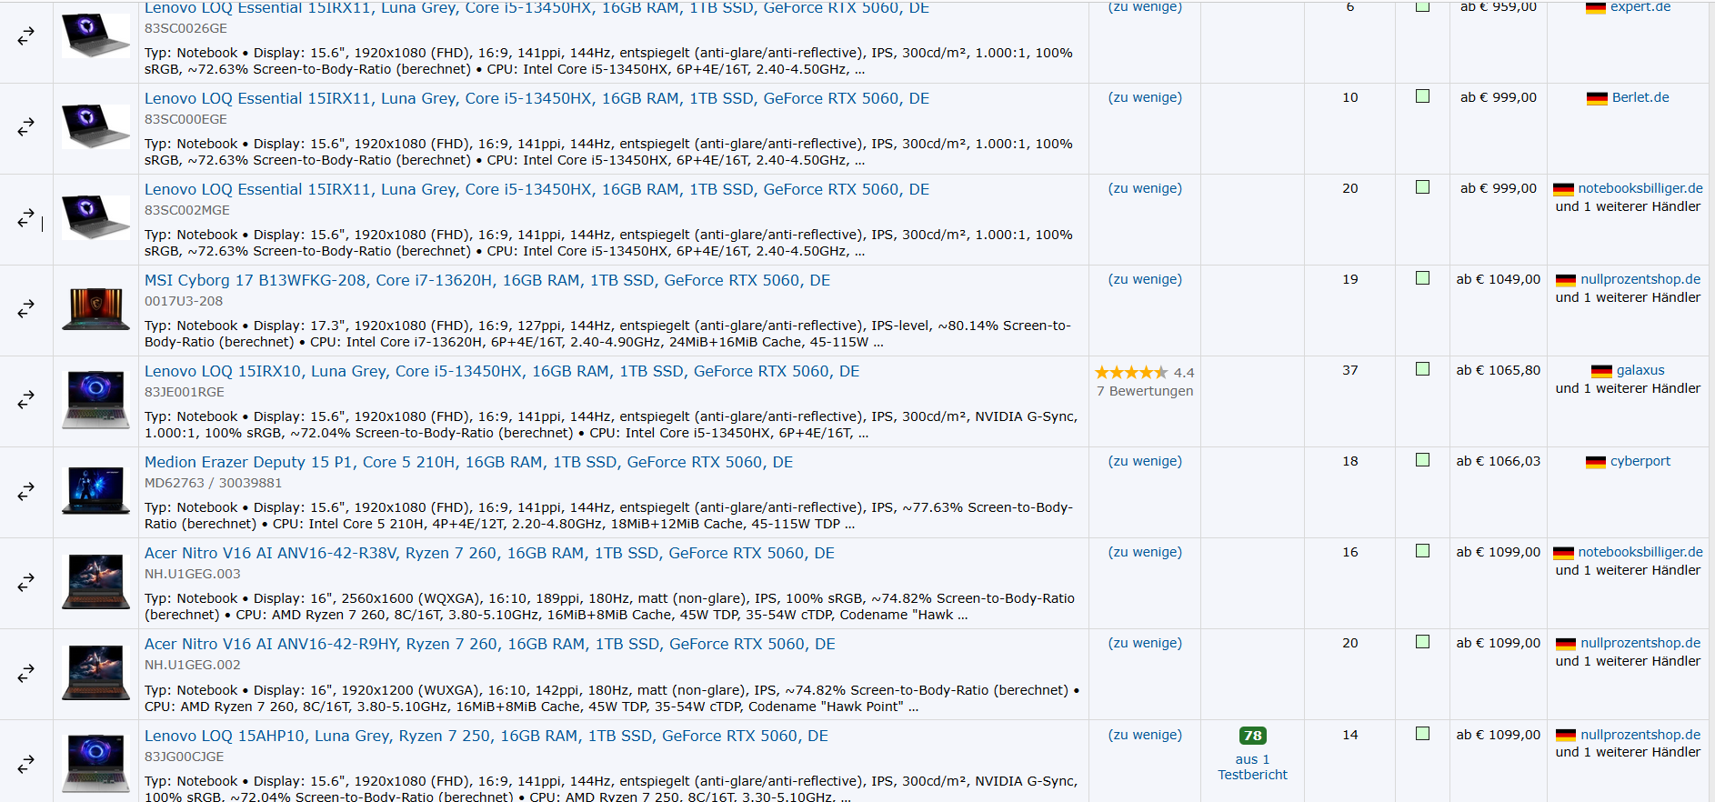1715x802 pixels.
Task: Check the Lenovo LOQ 15AHP10 checkbox
Action: click(x=1423, y=734)
